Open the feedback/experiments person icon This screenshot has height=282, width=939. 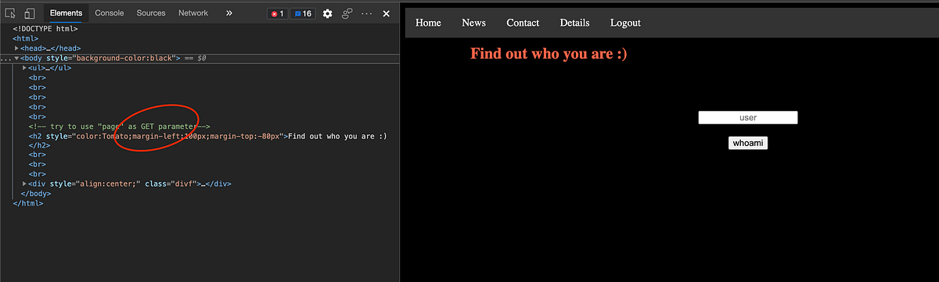pos(347,13)
